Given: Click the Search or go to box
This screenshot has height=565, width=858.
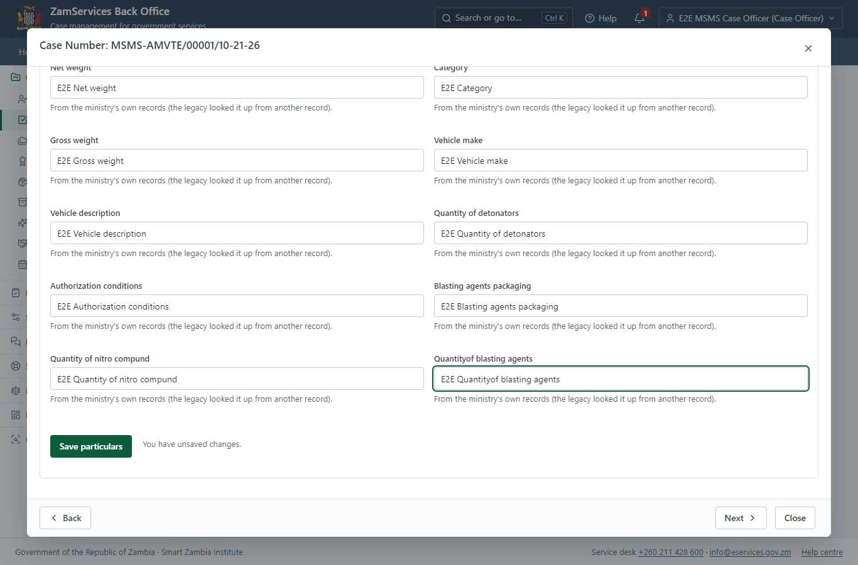Looking at the screenshot, I should [504, 18].
